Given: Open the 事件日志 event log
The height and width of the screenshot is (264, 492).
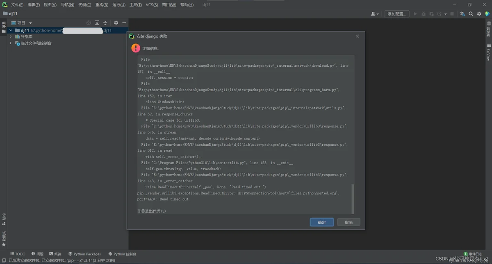Looking at the screenshot, I should [473, 254].
